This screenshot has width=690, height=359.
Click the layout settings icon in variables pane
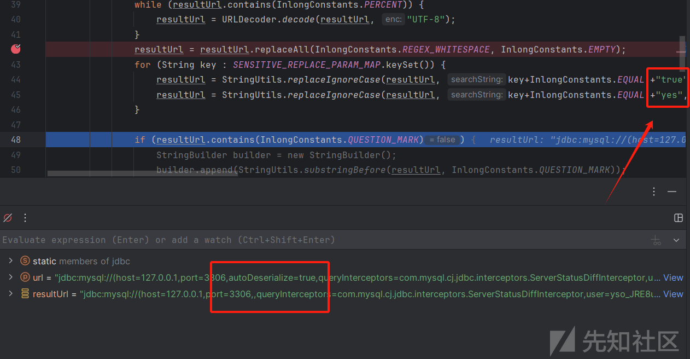679,218
